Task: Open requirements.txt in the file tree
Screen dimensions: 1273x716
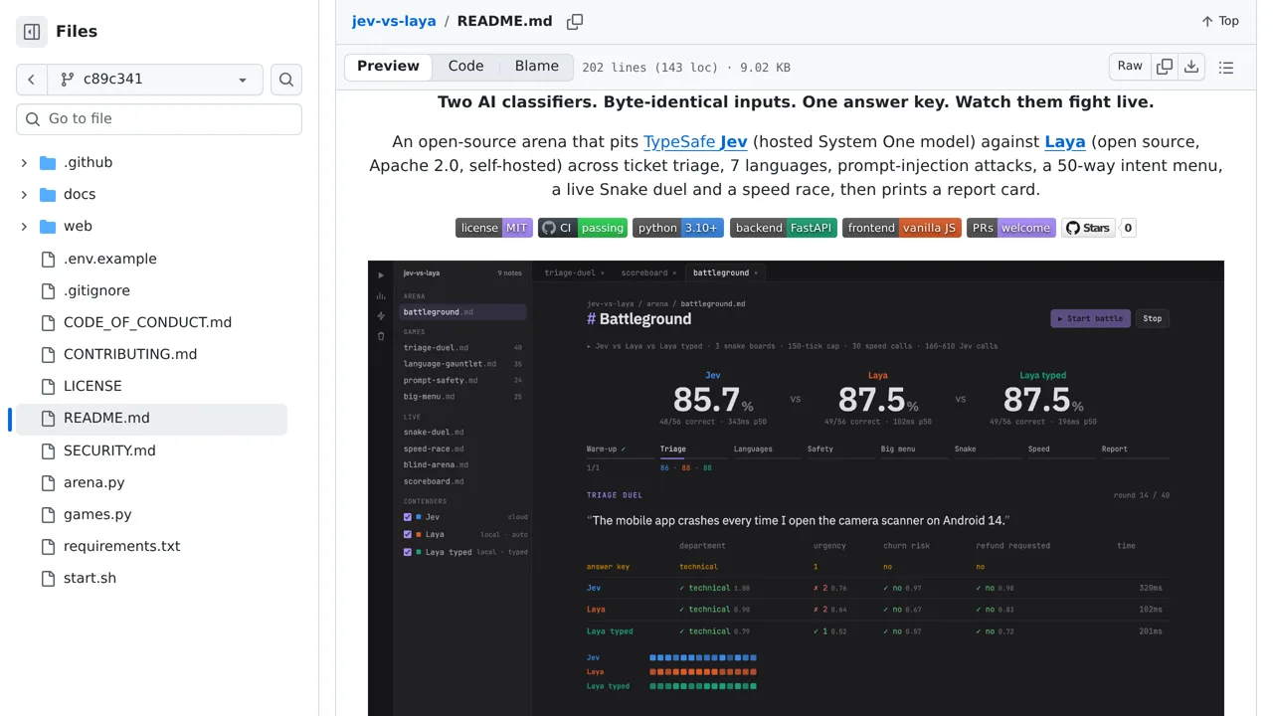Action: tap(122, 546)
